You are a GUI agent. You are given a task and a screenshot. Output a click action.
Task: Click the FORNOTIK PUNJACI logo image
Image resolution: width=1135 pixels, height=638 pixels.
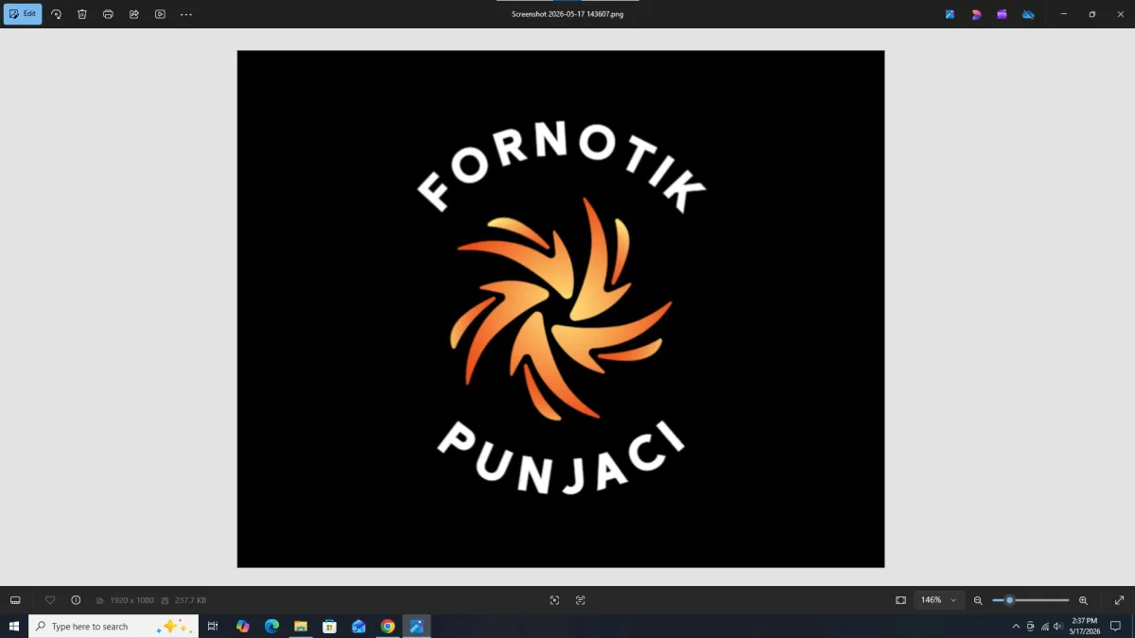point(561,309)
